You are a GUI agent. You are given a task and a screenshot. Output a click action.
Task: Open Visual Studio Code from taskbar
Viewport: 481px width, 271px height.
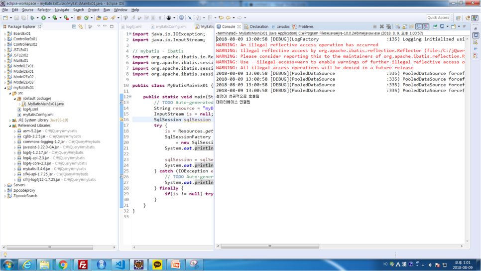coord(120,265)
